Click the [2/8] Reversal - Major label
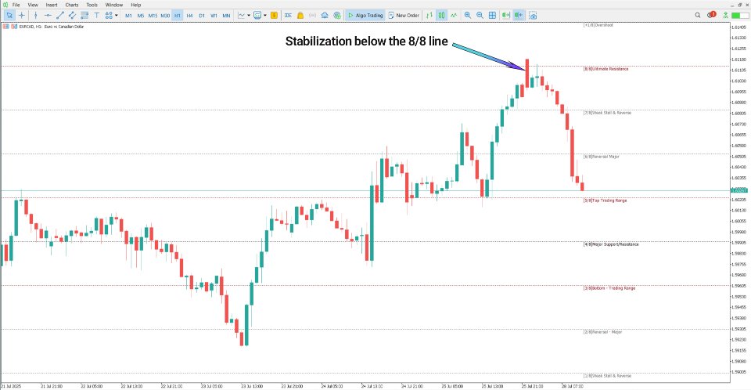This screenshot has width=751, height=390. pos(602,332)
